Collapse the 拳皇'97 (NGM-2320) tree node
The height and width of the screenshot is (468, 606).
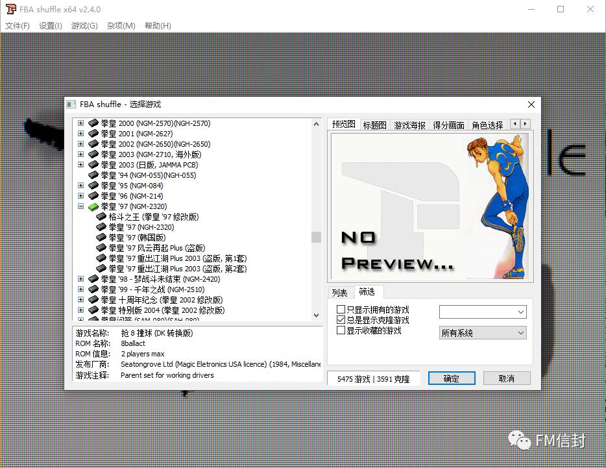80,206
